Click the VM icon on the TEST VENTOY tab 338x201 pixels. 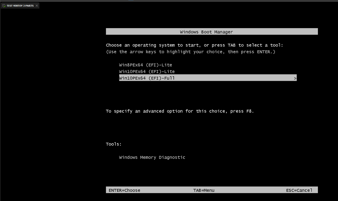[x=4, y=6]
